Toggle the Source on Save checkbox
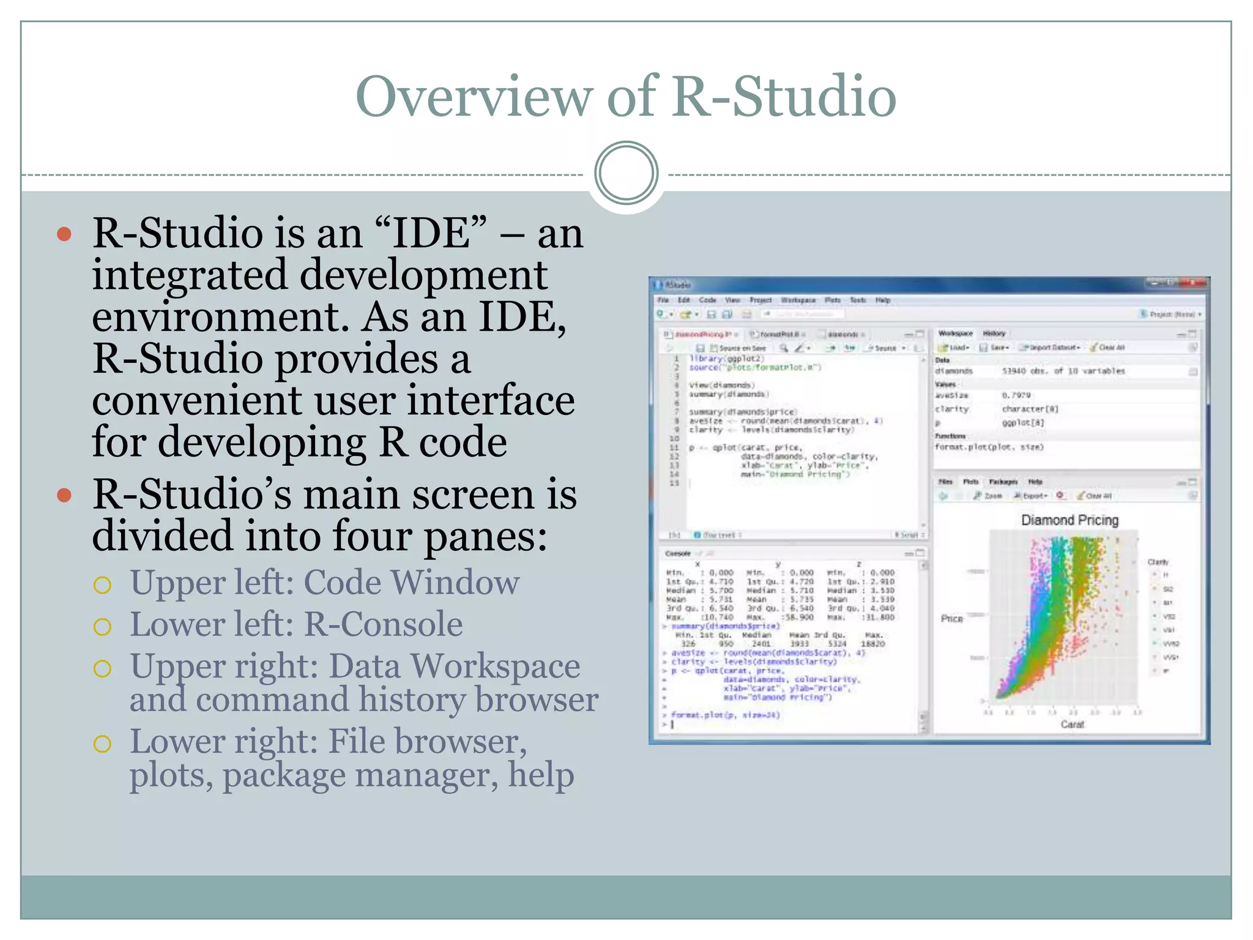The width and height of the screenshot is (1253, 940). pyautogui.click(x=714, y=348)
